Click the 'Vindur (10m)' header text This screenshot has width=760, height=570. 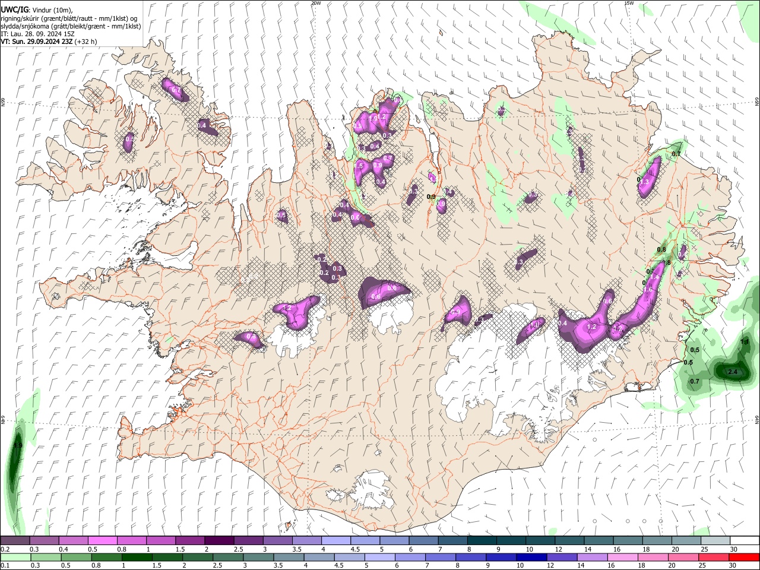(52, 10)
